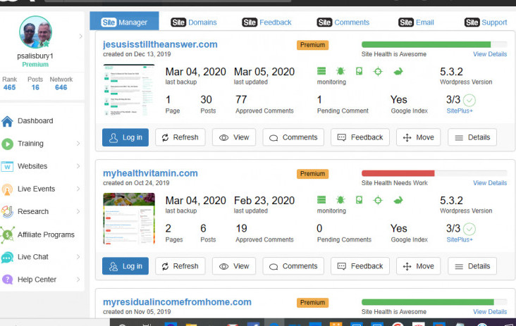Open the jesusisstilltheanswer.com site thumbnail

129,90
